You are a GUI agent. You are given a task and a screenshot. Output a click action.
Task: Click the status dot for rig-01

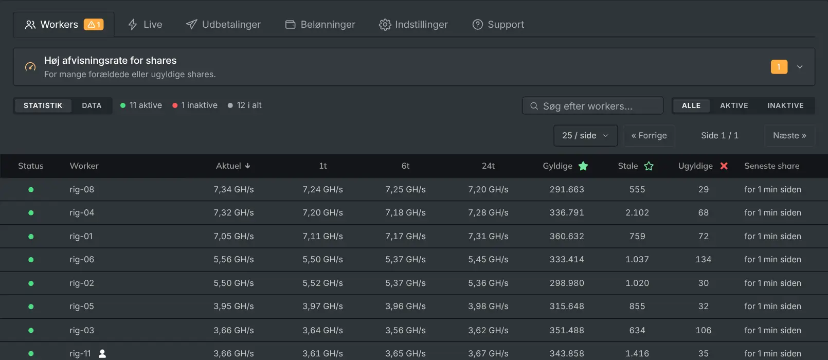[31, 237]
